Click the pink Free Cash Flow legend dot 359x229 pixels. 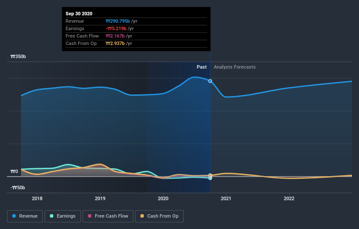pyautogui.click(x=90, y=216)
